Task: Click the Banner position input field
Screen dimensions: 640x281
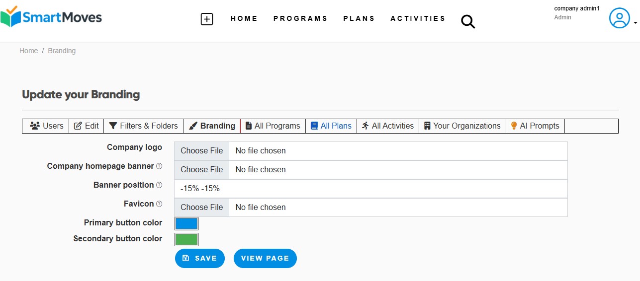Action: [370, 189]
